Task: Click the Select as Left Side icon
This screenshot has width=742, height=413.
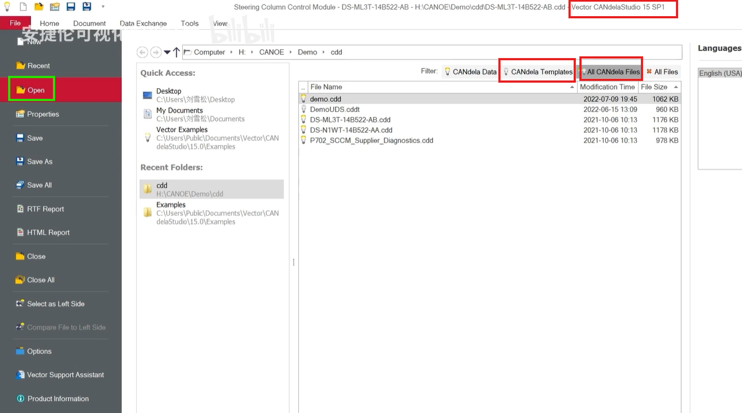Action: tap(21, 304)
